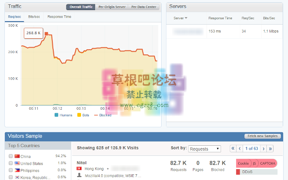Click the JS challenge badge
This screenshot has height=180, width=288.
pos(255,163)
